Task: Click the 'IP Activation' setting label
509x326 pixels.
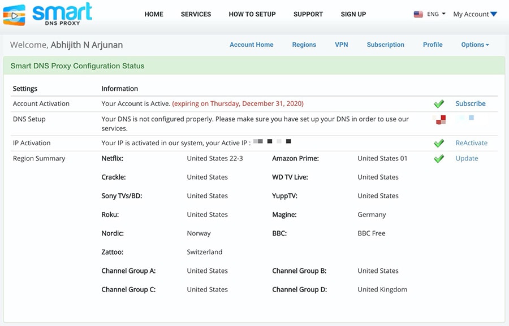Action: tap(32, 143)
